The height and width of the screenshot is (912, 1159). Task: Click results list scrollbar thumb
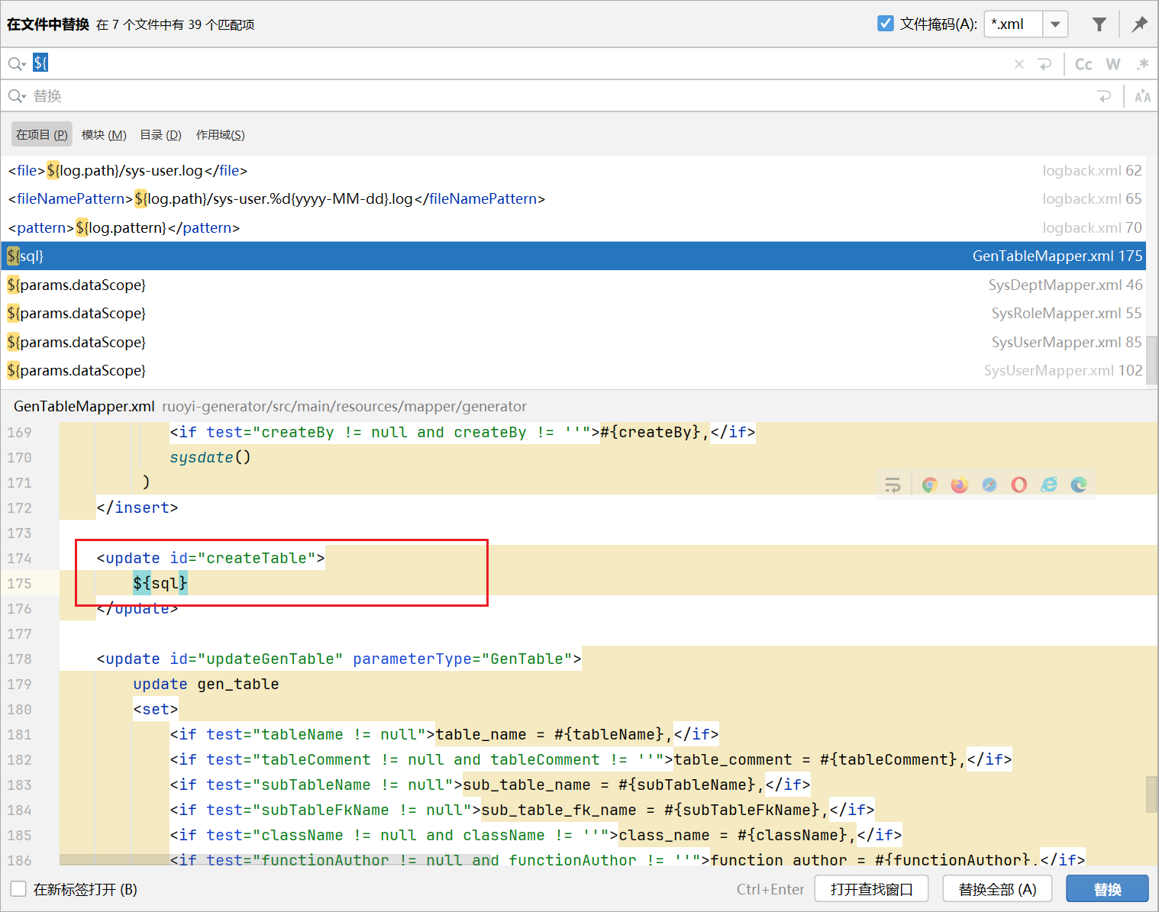(x=1151, y=361)
